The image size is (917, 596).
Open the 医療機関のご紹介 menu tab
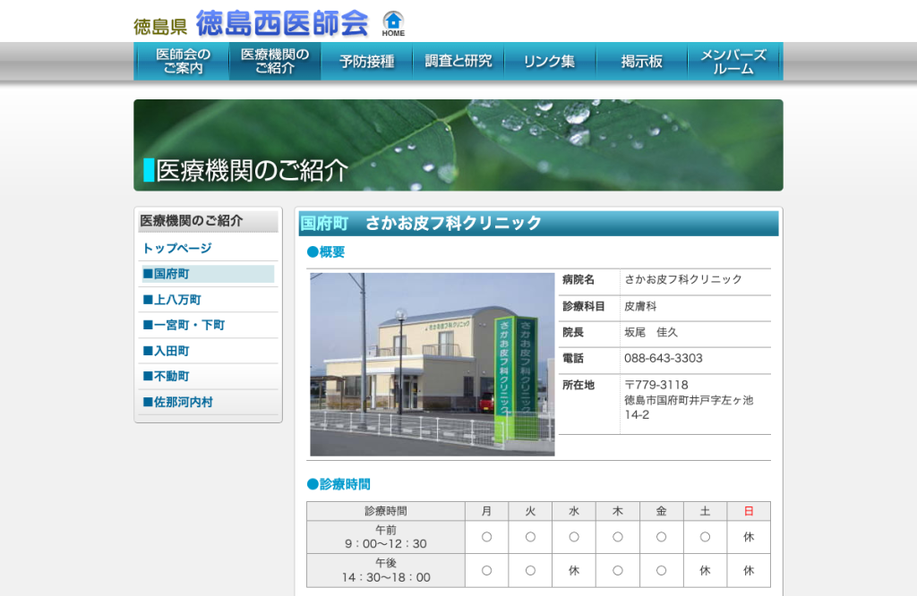tap(275, 62)
